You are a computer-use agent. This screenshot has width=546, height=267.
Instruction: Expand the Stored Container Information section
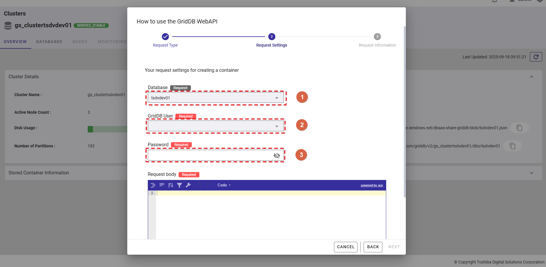pos(531,173)
